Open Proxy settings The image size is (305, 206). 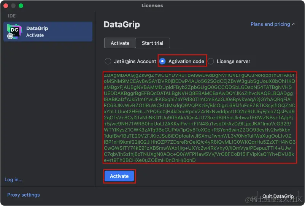pyautogui.click(x=24, y=195)
